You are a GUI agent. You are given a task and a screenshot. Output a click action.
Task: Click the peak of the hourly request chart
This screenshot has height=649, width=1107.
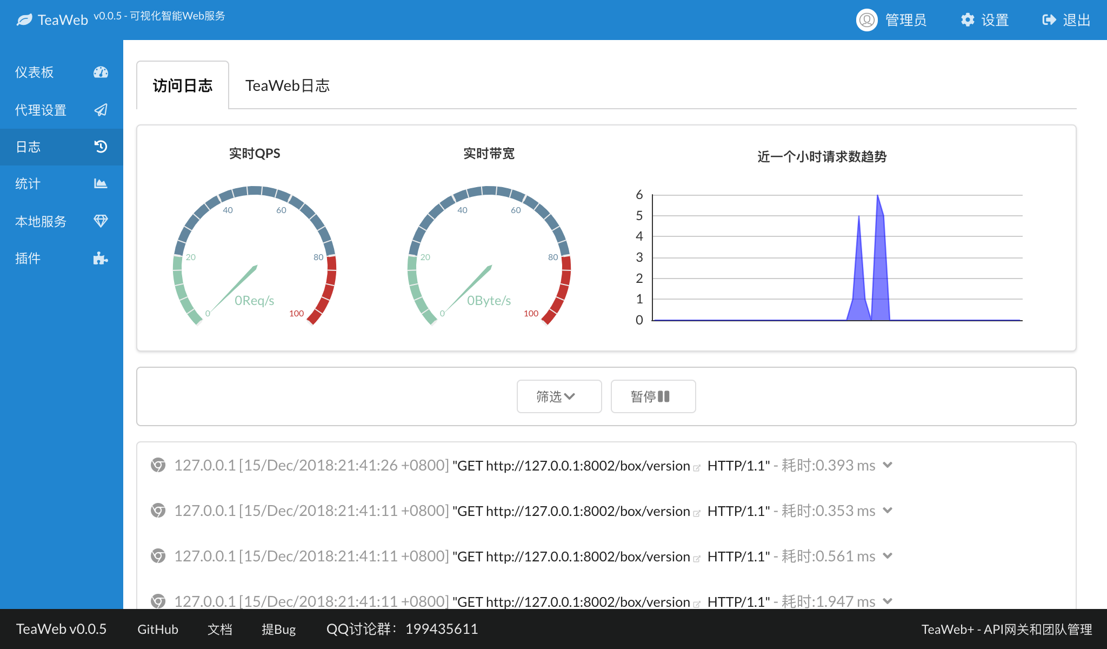point(878,196)
